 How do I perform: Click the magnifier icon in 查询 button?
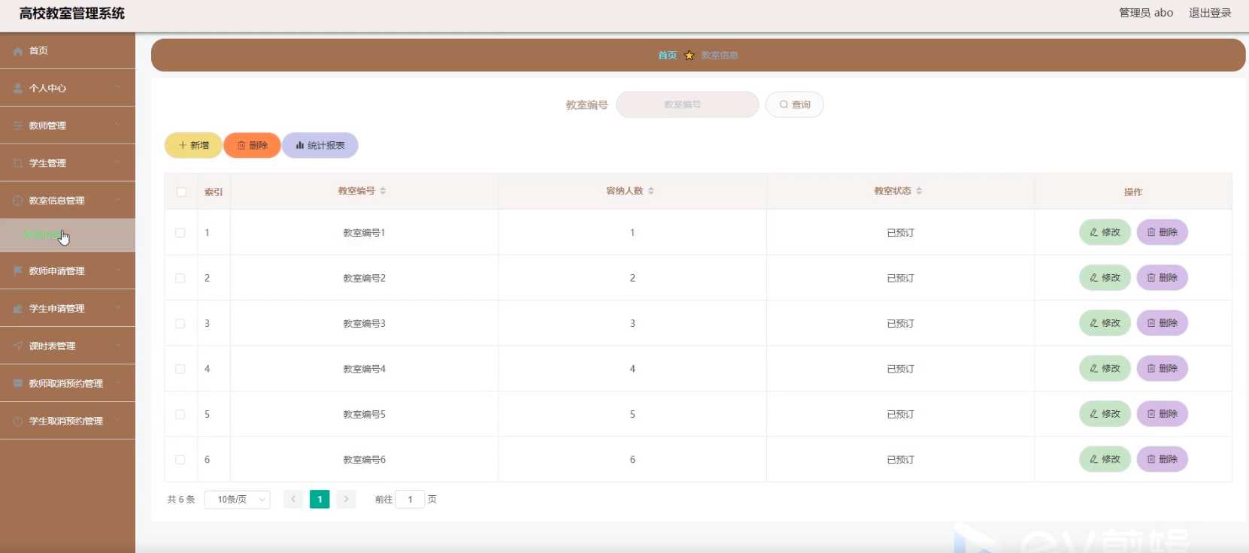784,105
